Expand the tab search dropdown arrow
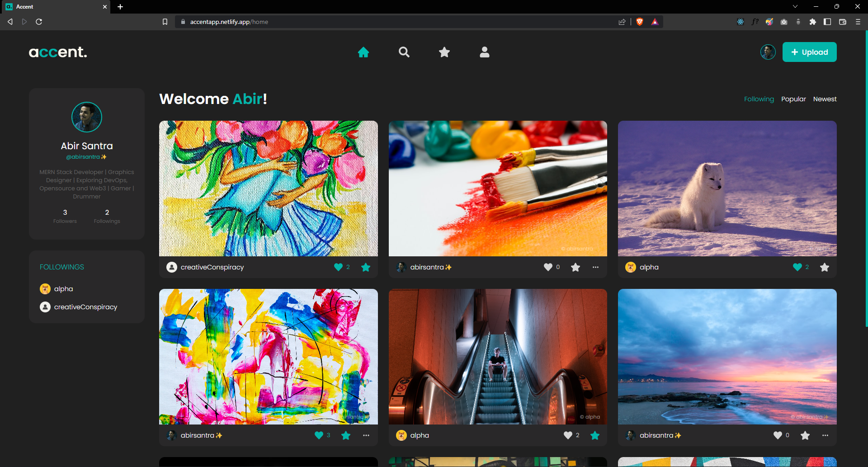 tap(795, 6)
